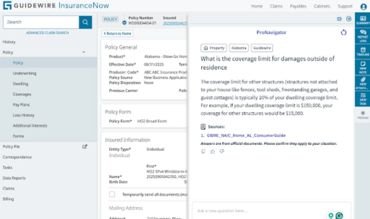This screenshot has width=370, height=219.
Task: Click the teal lightbulb icon in question box
Action: (331, 215)
